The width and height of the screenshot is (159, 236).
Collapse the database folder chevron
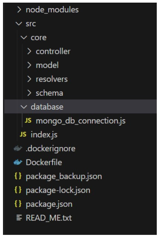(x=24, y=107)
